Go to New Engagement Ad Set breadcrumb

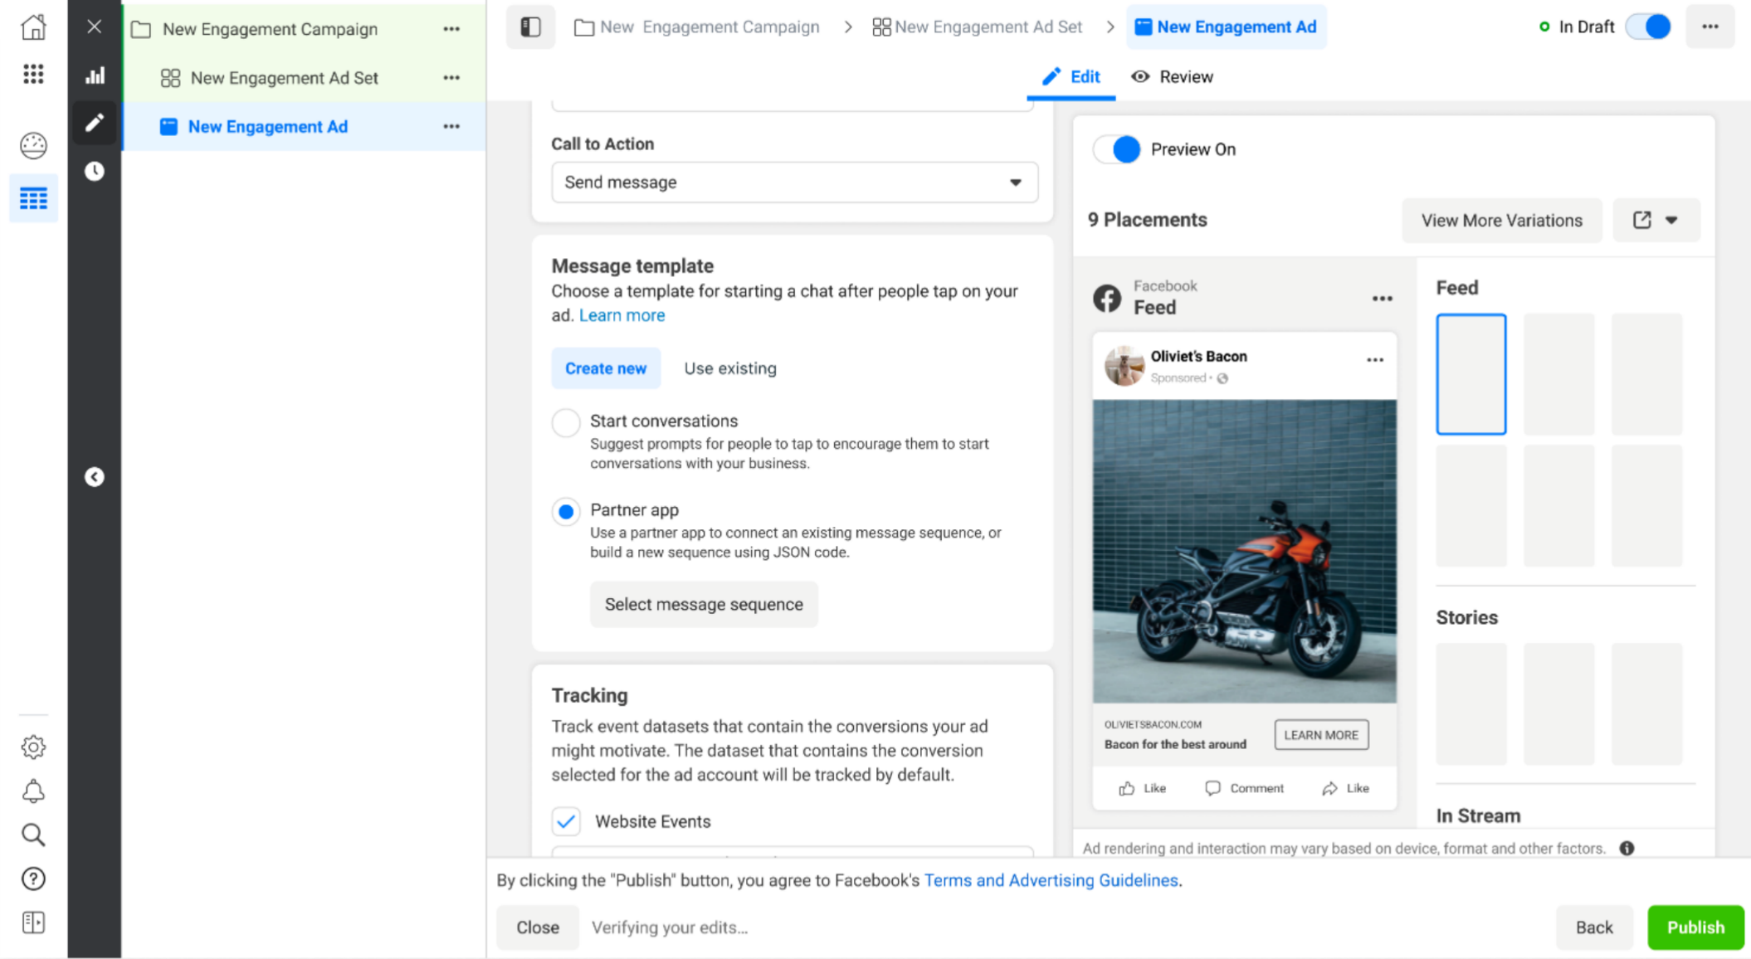977,27
